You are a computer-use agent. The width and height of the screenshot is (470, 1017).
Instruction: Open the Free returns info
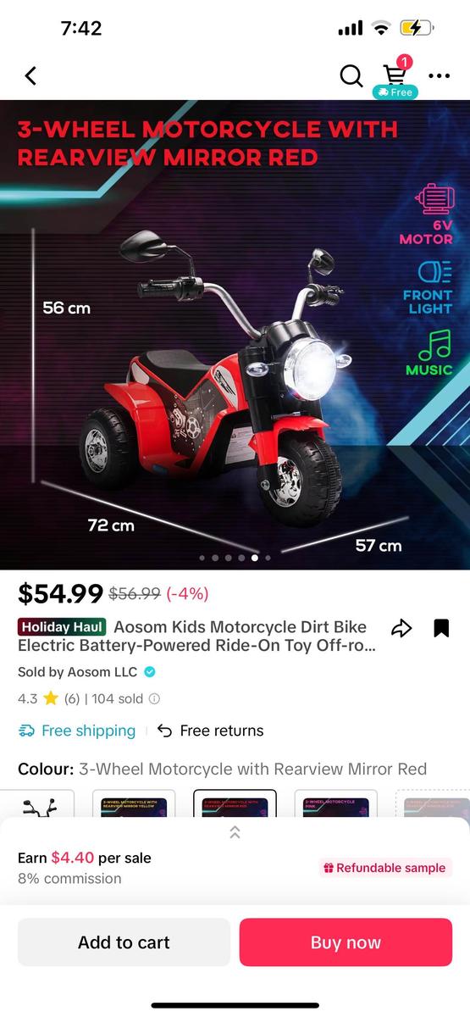[211, 731]
